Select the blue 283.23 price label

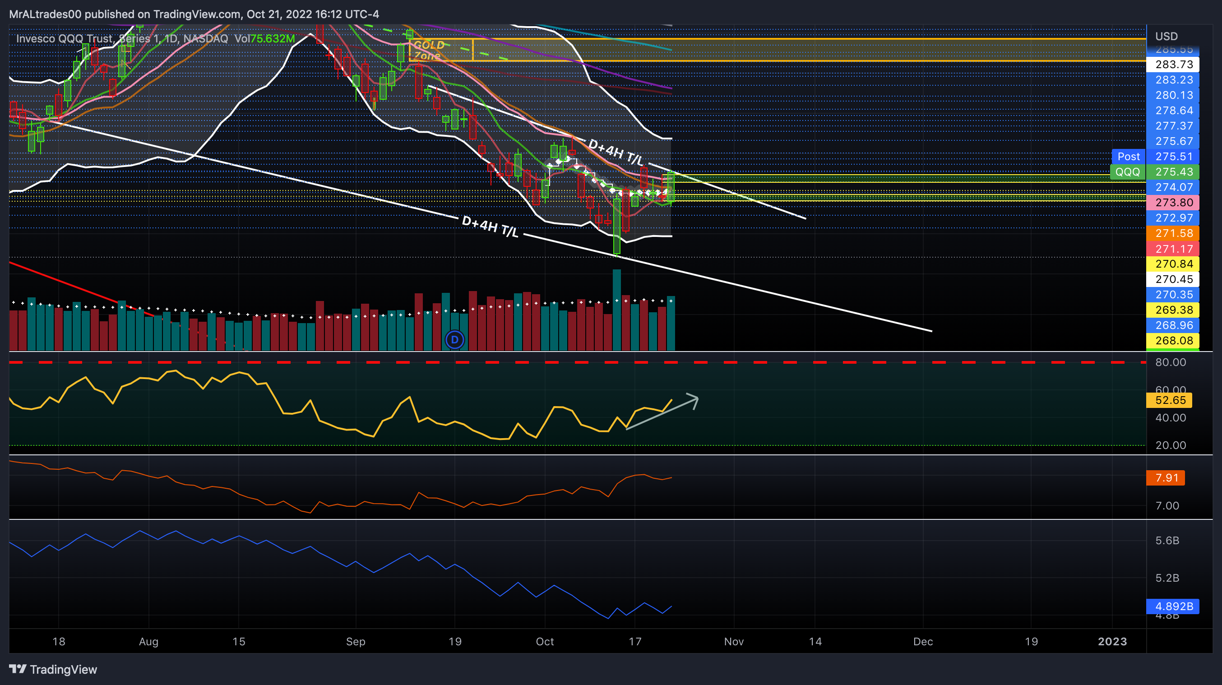(1173, 80)
